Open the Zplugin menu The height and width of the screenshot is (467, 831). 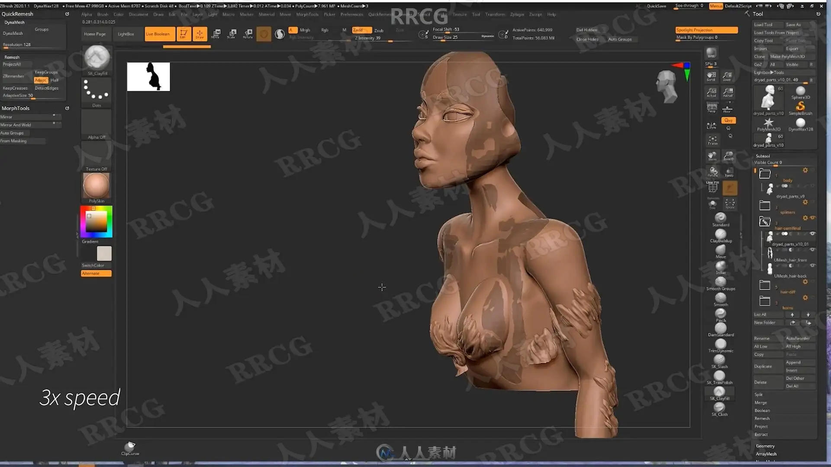(517, 14)
